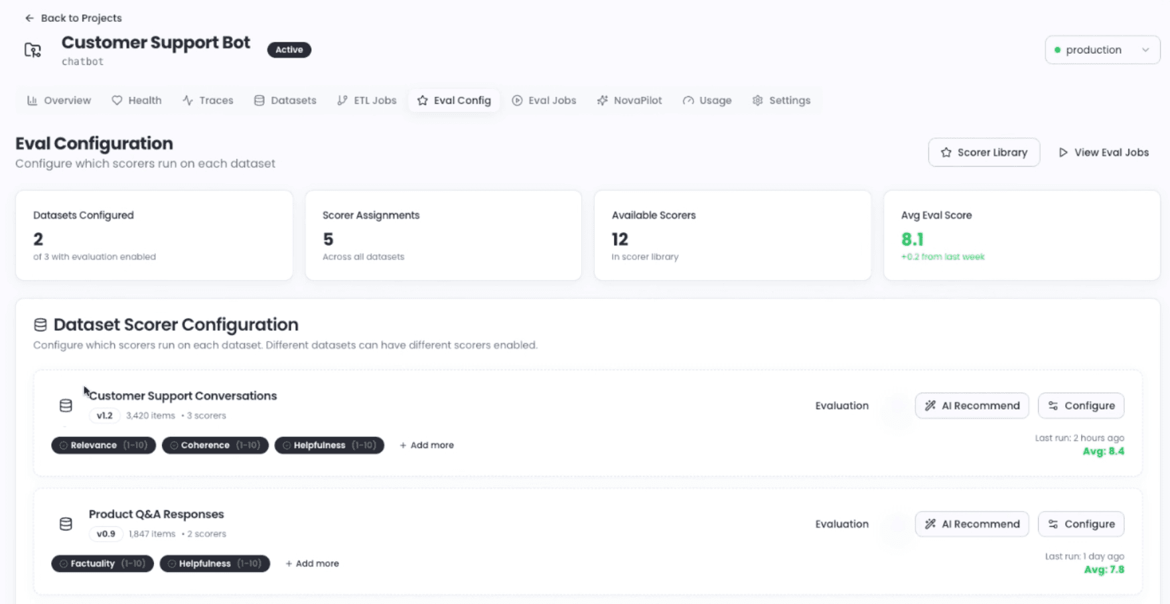Click the View Eval Jobs button
1170x604 pixels.
(x=1103, y=152)
